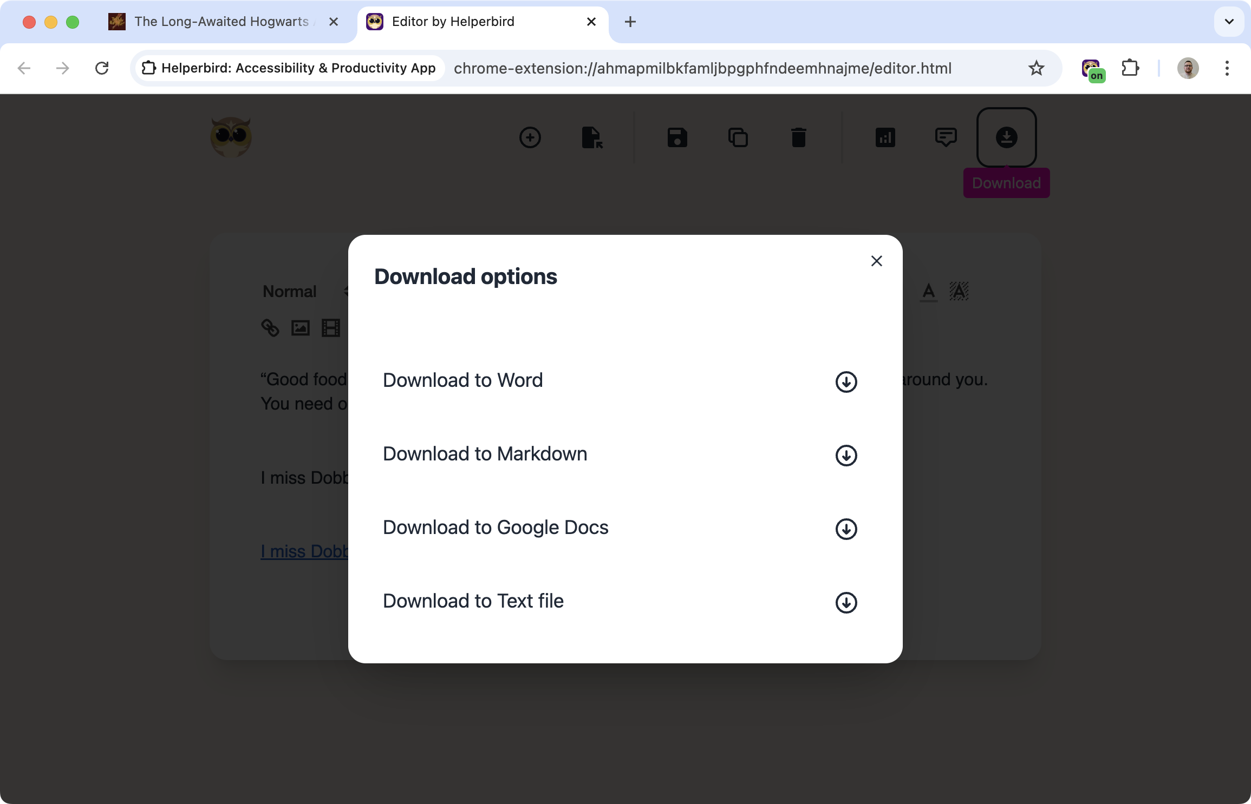Save the document with the floppy disk icon
This screenshot has height=804, width=1251.
coord(676,137)
